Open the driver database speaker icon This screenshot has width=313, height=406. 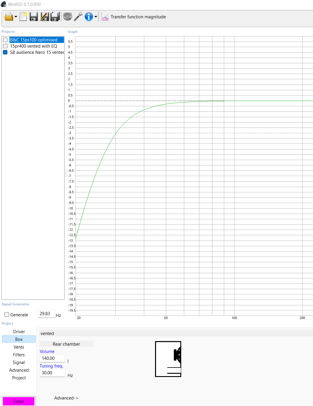68,17
